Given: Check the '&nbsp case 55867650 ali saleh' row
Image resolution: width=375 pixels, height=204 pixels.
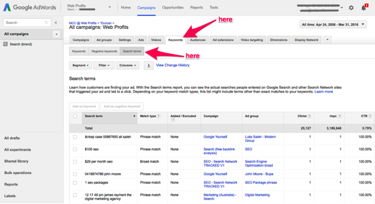Looking at the screenshot, I should click(x=75, y=137).
